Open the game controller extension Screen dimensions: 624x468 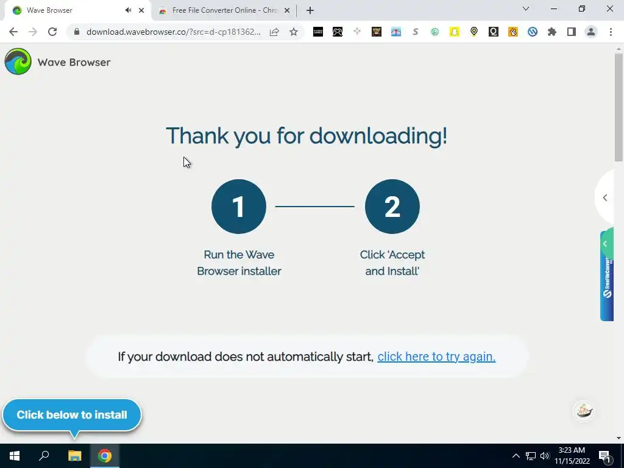pos(338,32)
